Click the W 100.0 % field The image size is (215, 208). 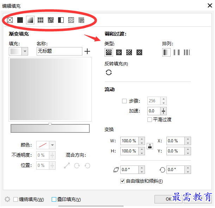click(x=129, y=141)
